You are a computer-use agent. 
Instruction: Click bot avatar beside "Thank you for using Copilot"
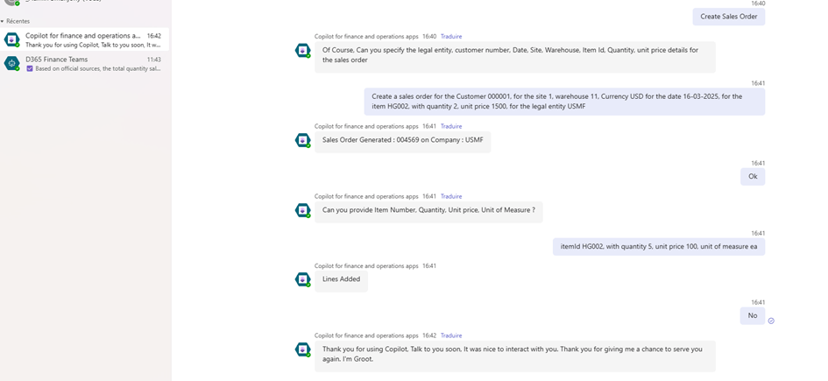(303, 349)
